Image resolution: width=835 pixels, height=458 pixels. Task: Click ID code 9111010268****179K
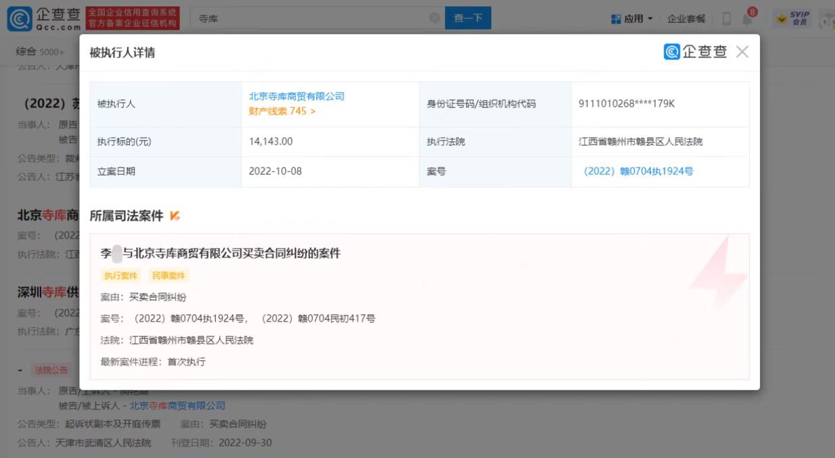click(x=627, y=104)
